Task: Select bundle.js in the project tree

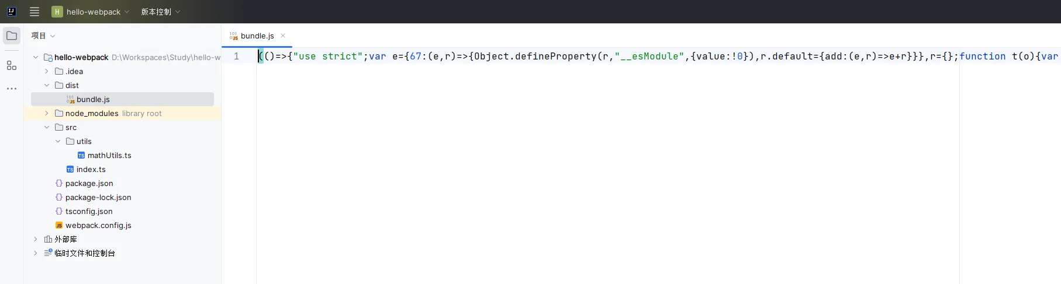Action: click(x=92, y=100)
